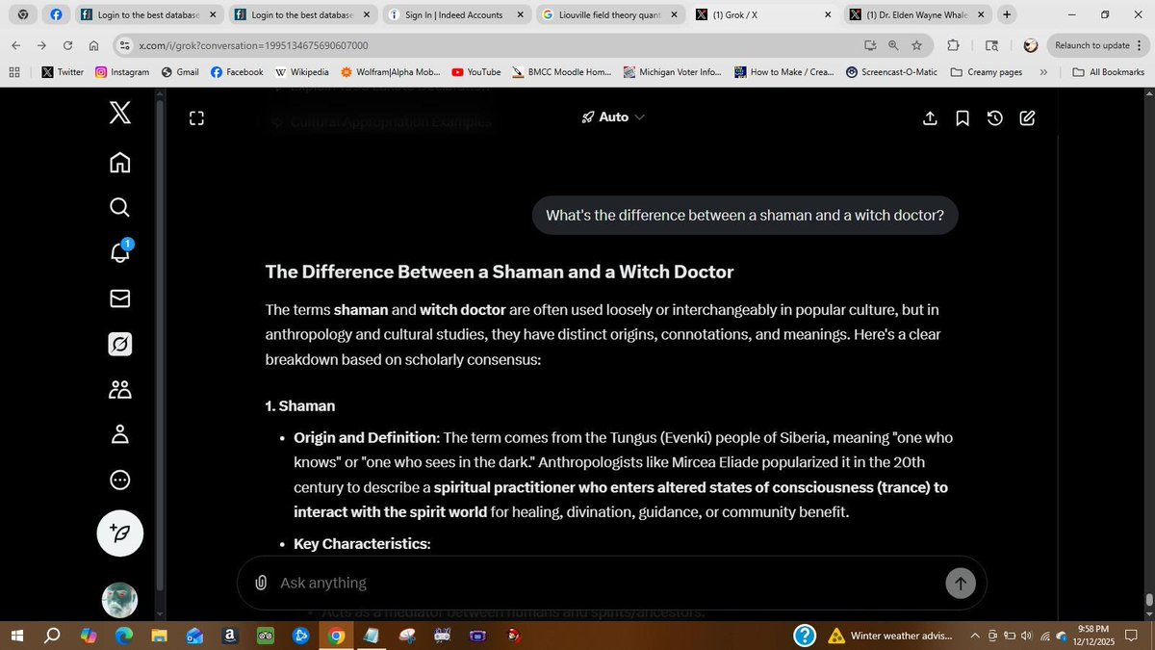Viewport: 1155px width, 650px height.
Task: Open Windows notification center icon
Action: (1133, 636)
